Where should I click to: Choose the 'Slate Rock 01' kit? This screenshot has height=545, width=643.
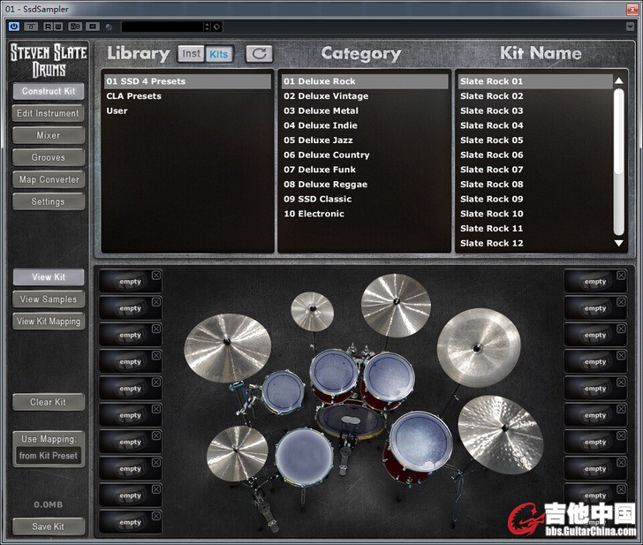[x=535, y=81]
